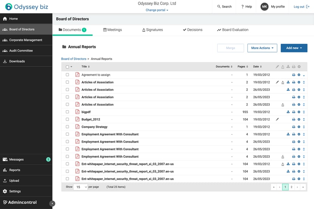Open the items per page selector

pyautogui.click(x=81, y=187)
